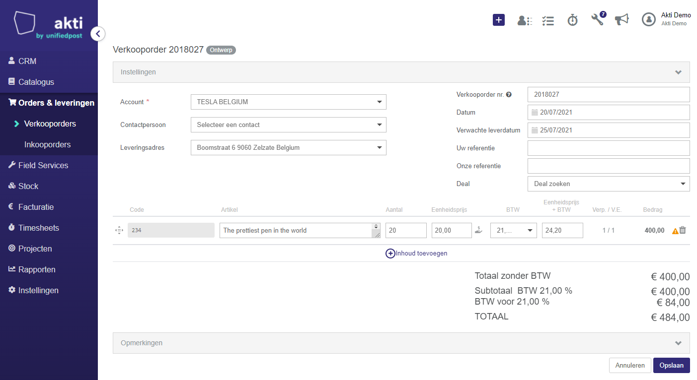Expand the Opmerkingen panel header
The height and width of the screenshot is (380, 697).
click(x=401, y=343)
